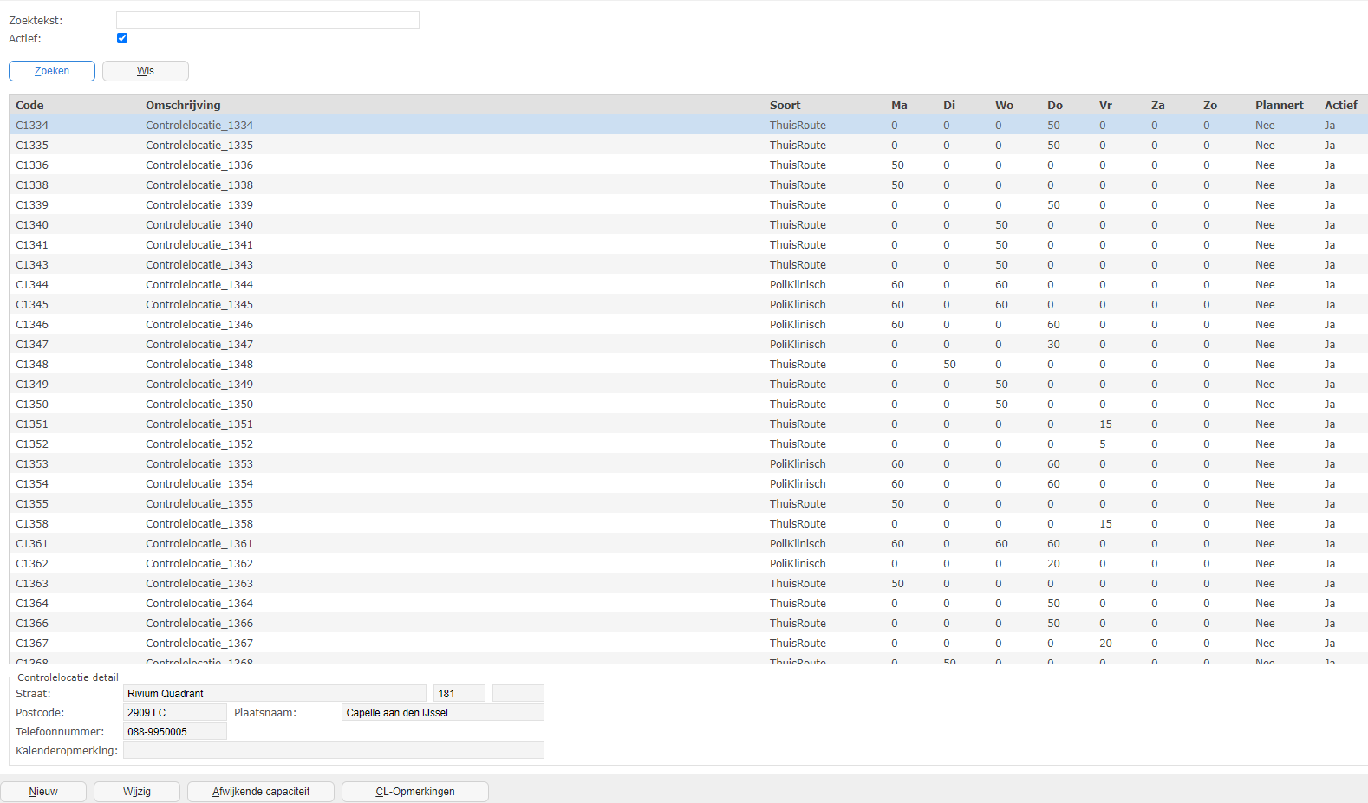Click Di value 50 in row C1348
Image resolution: width=1368 pixels, height=803 pixels.
tap(949, 365)
